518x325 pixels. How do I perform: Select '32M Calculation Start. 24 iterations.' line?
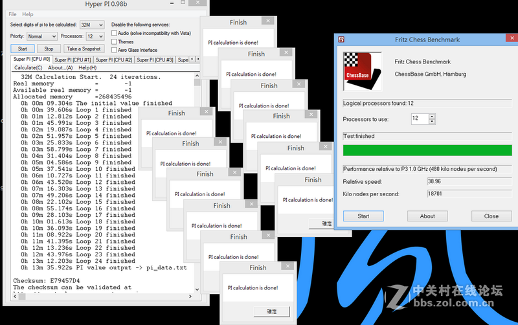[91, 77]
